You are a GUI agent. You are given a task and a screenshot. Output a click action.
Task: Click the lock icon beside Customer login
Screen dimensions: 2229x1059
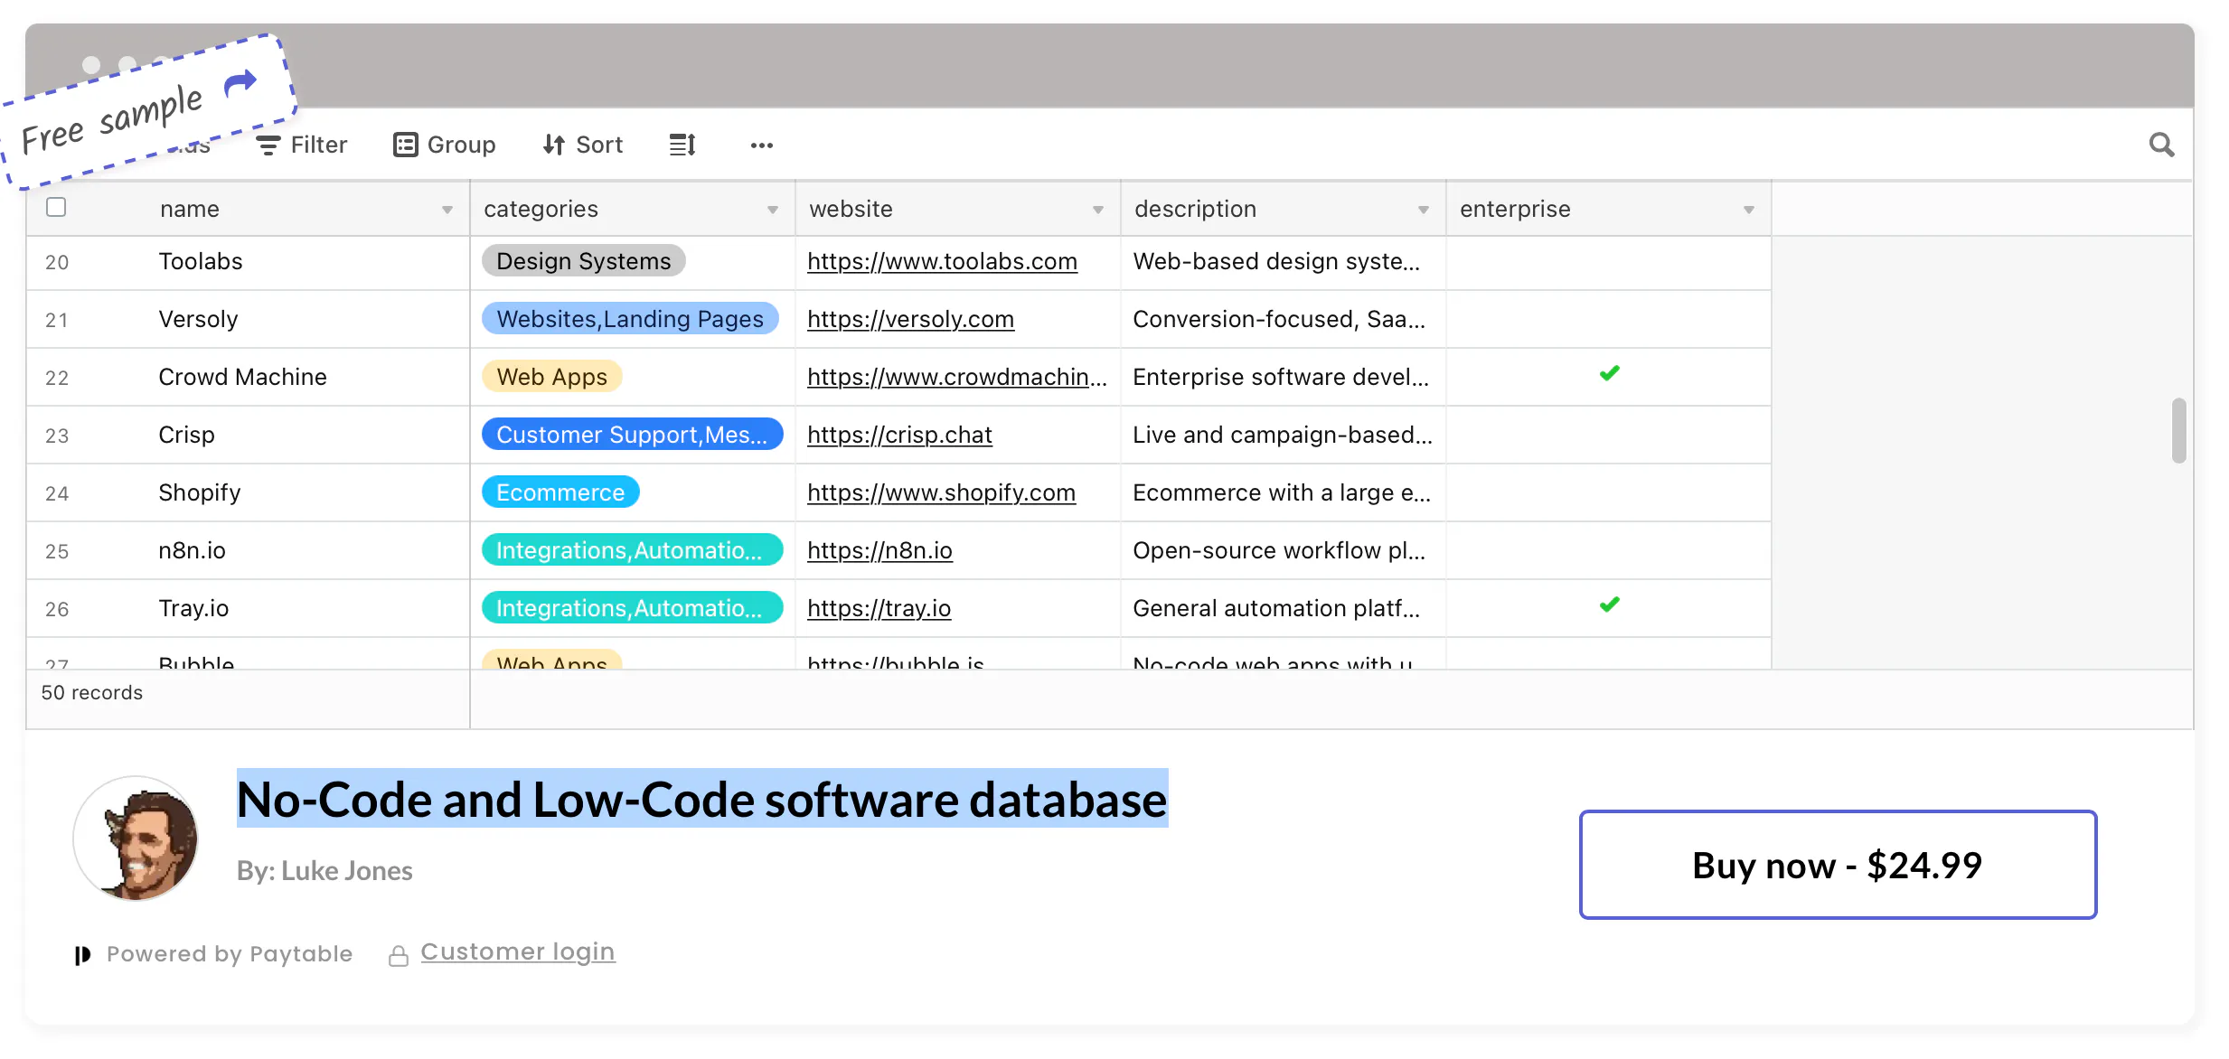(x=398, y=955)
